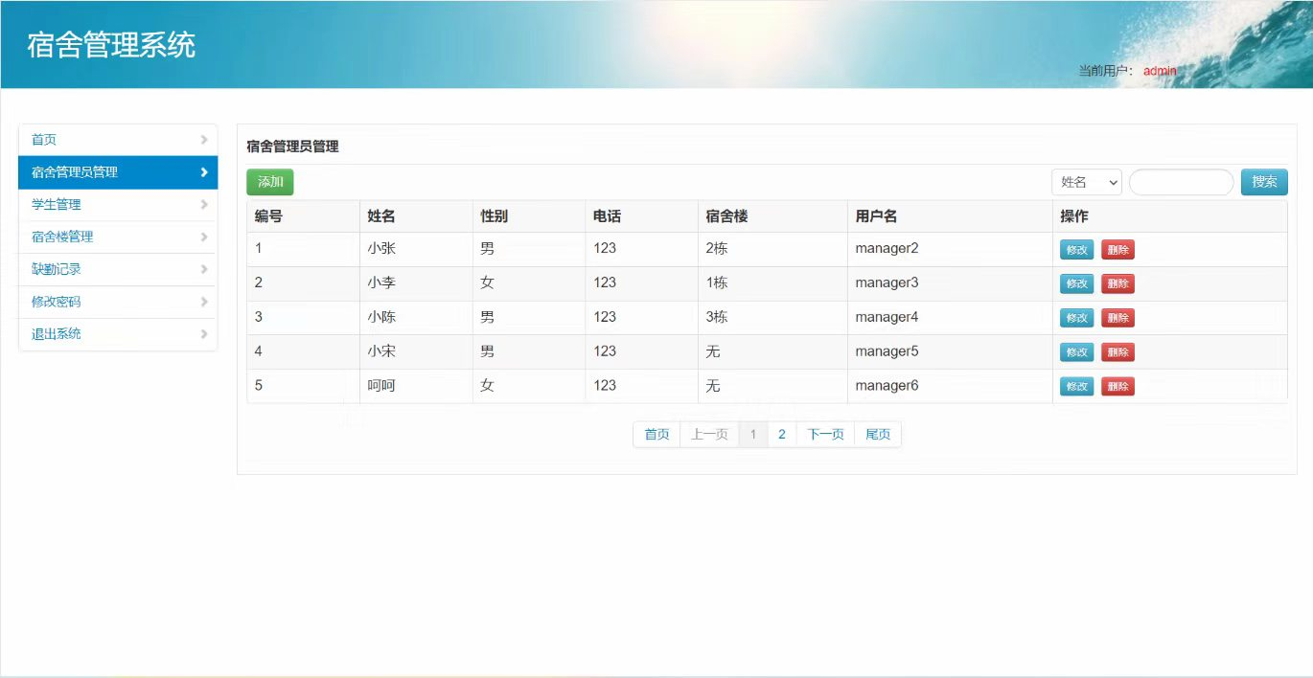Focus the search text input box

click(x=1182, y=182)
